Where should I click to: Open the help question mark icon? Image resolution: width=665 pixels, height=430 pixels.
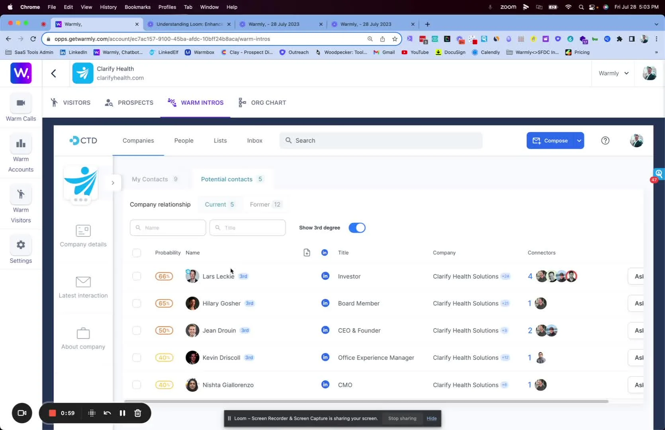(x=605, y=141)
